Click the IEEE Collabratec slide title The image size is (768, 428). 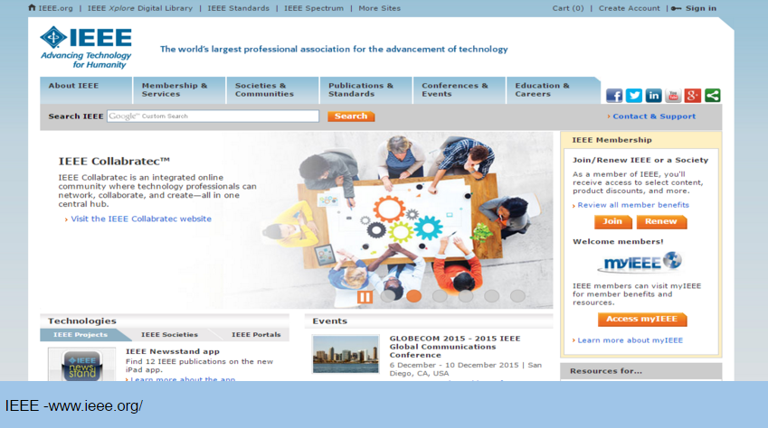[x=114, y=162]
